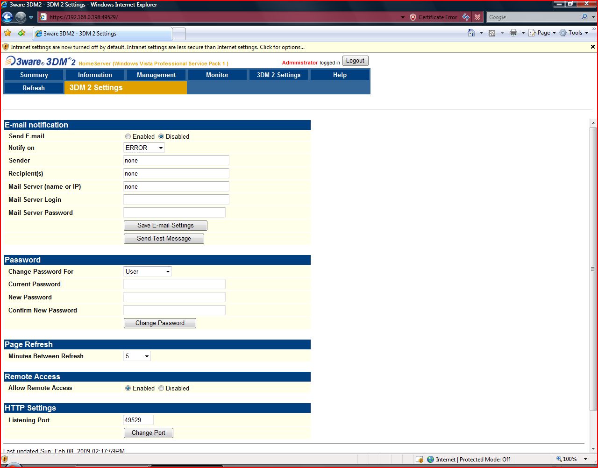Set Allow Remote Access to Enabled
Screen dimensions: 598x468
(x=128, y=388)
